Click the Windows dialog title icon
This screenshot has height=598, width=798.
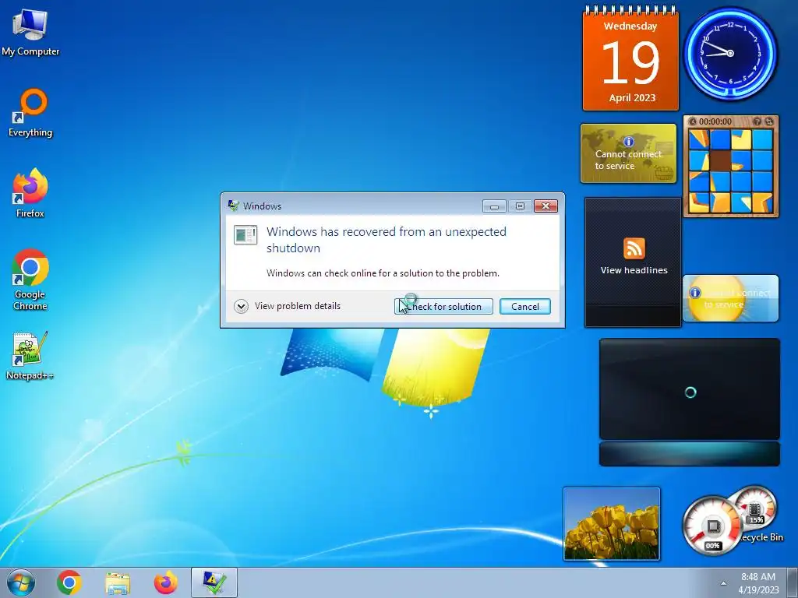point(234,206)
